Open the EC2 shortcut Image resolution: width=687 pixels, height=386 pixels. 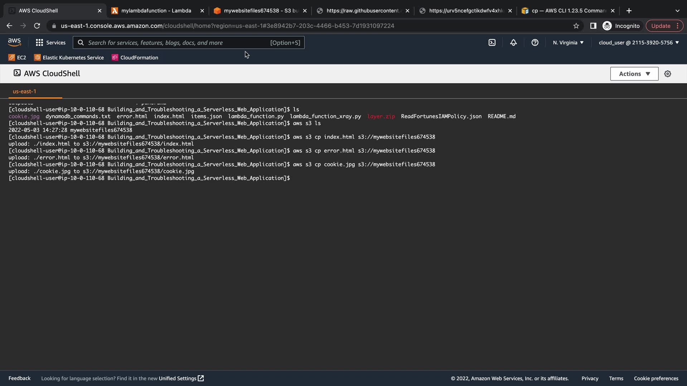tap(17, 58)
